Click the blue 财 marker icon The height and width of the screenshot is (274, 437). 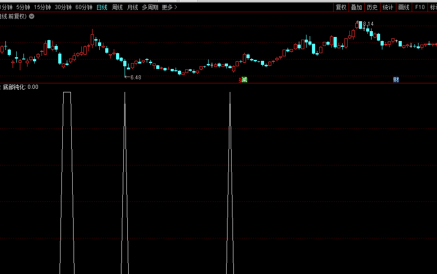[x=396, y=80]
